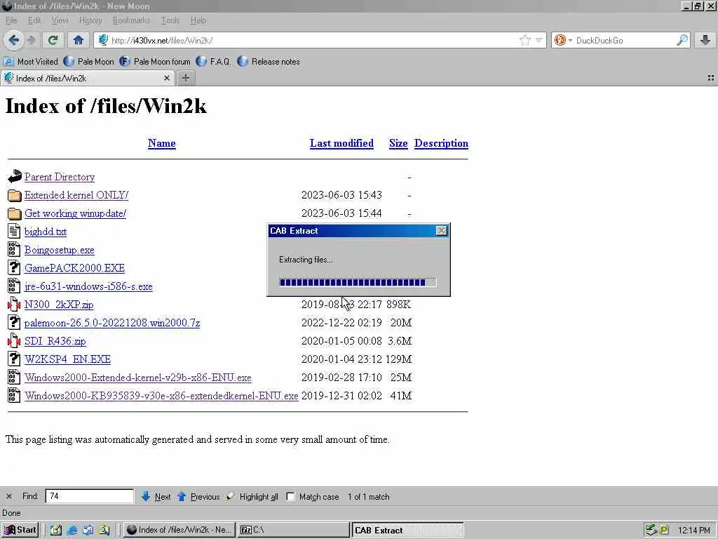The width and height of the screenshot is (718, 539).
Task: Download GamePACK2000.EXE
Action: (x=74, y=268)
